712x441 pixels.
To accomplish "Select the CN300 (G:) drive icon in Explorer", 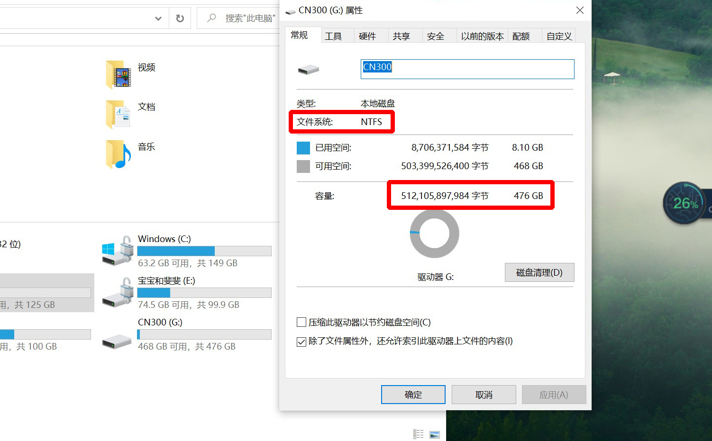I will pos(117,341).
